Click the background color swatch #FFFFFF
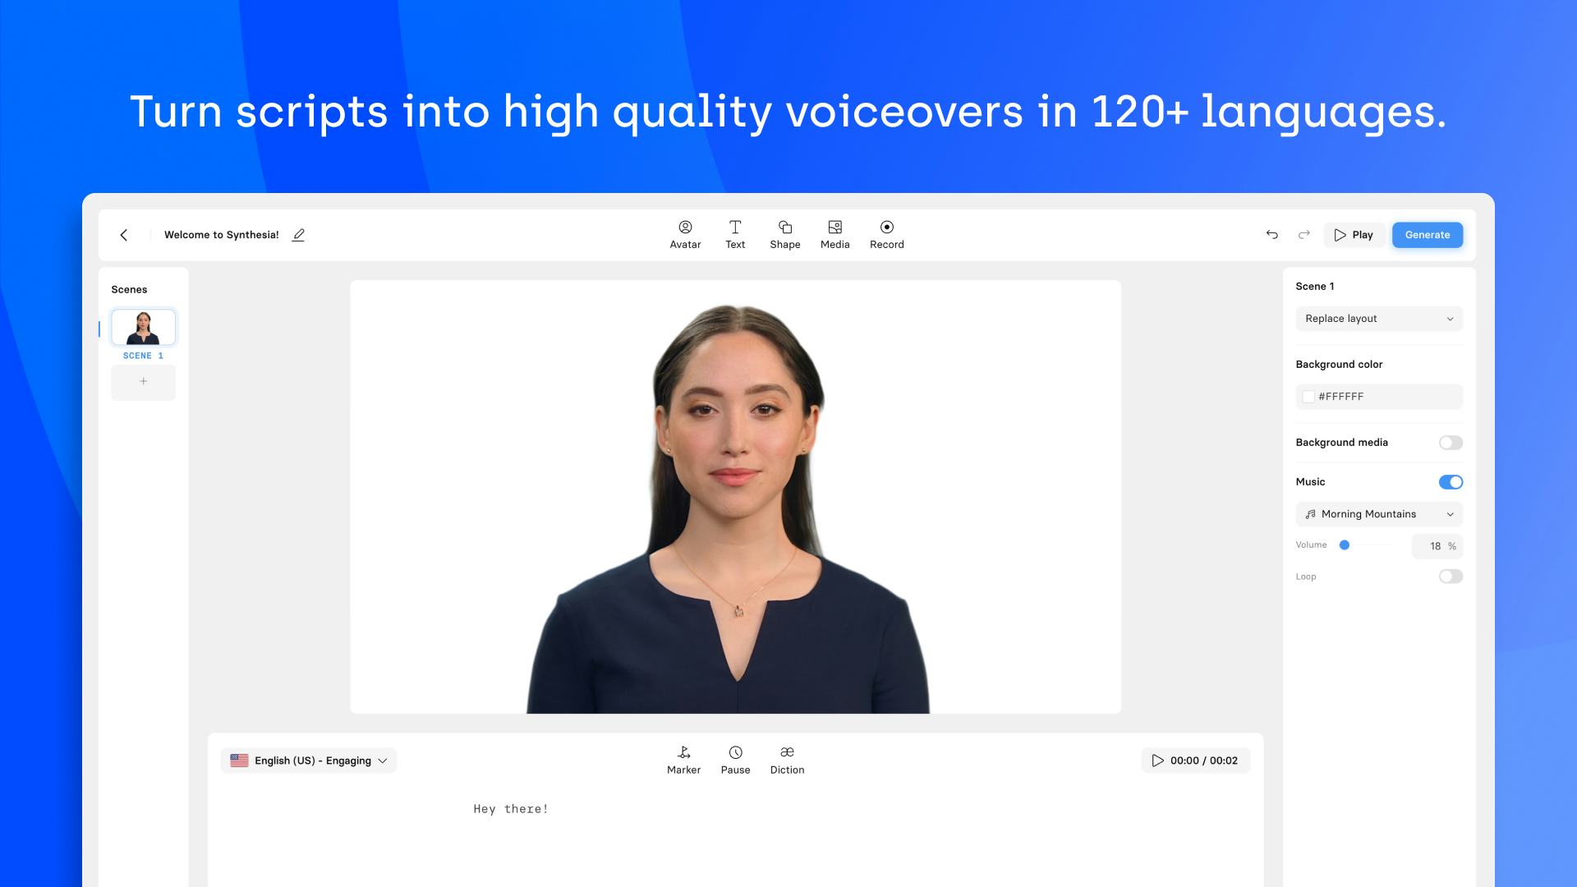 pyautogui.click(x=1308, y=397)
